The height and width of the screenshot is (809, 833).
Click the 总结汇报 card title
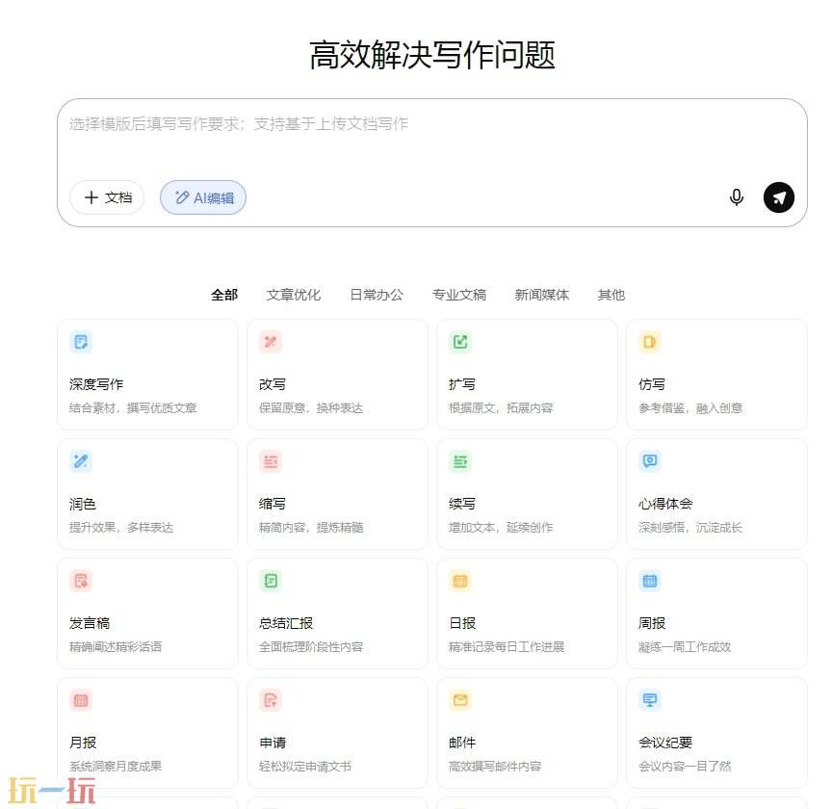coord(286,622)
